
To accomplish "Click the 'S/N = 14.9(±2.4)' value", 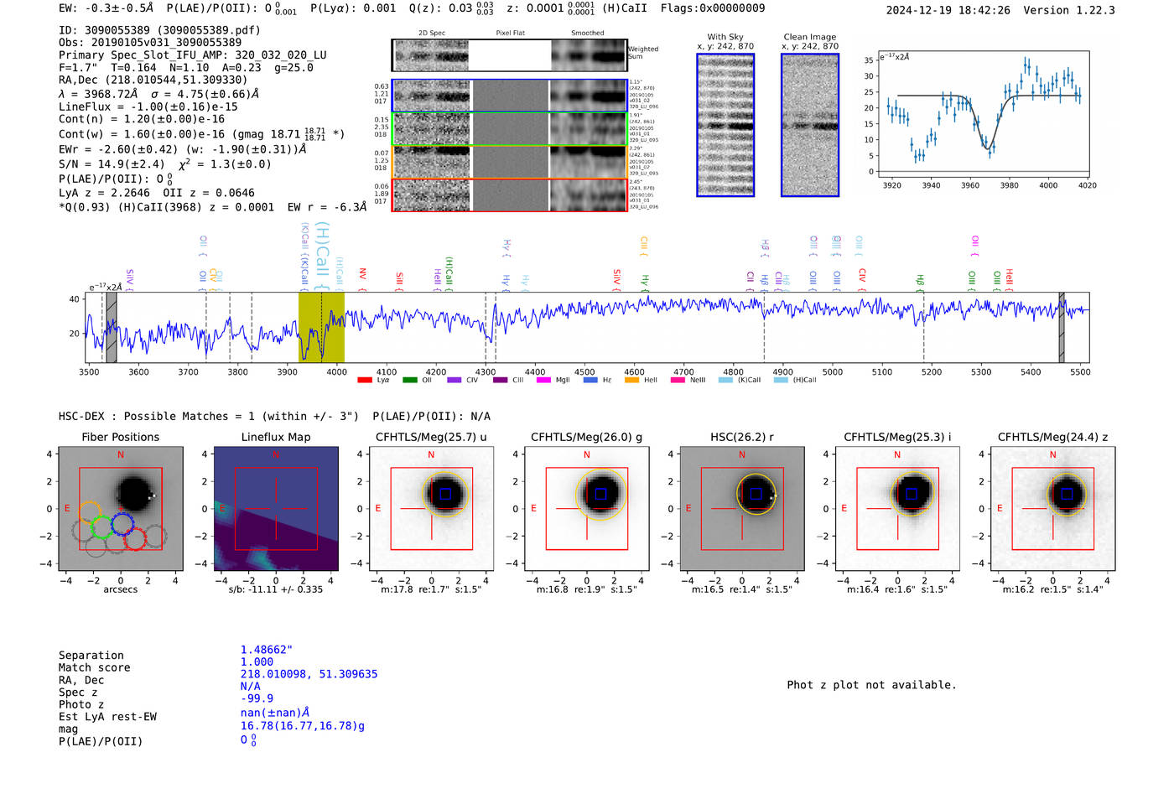I will pos(112,164).
